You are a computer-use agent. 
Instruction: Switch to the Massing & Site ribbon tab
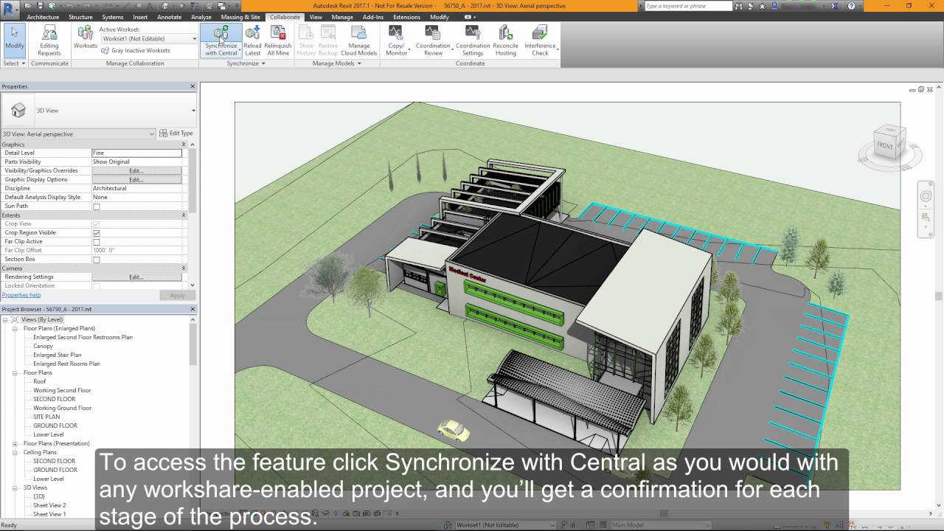241,16
